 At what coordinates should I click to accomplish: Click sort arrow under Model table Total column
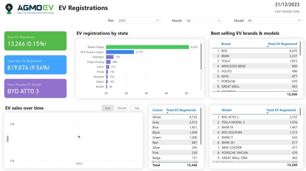coord(267,113)
